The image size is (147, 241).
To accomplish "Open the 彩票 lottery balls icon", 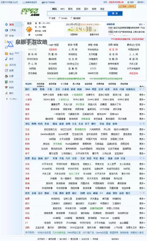I will 6,76.
